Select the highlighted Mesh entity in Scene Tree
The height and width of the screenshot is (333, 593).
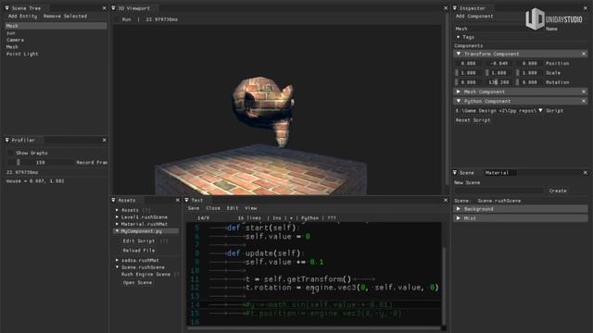pyautogui.click(x=56, y=26)
